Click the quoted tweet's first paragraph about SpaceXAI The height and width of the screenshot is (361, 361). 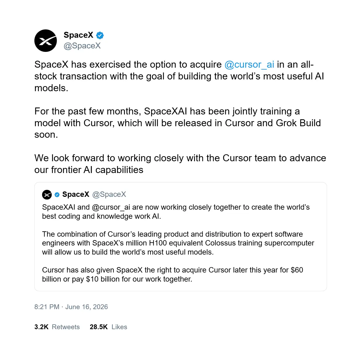(176, 212)
